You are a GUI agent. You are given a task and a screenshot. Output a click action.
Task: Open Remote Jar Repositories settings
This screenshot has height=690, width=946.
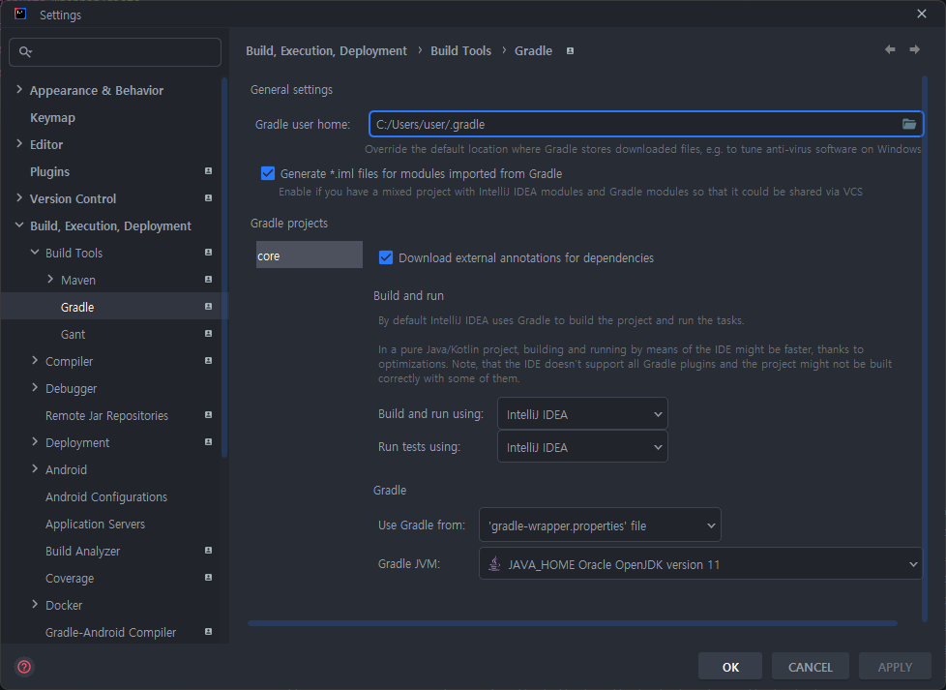[106, 416]
